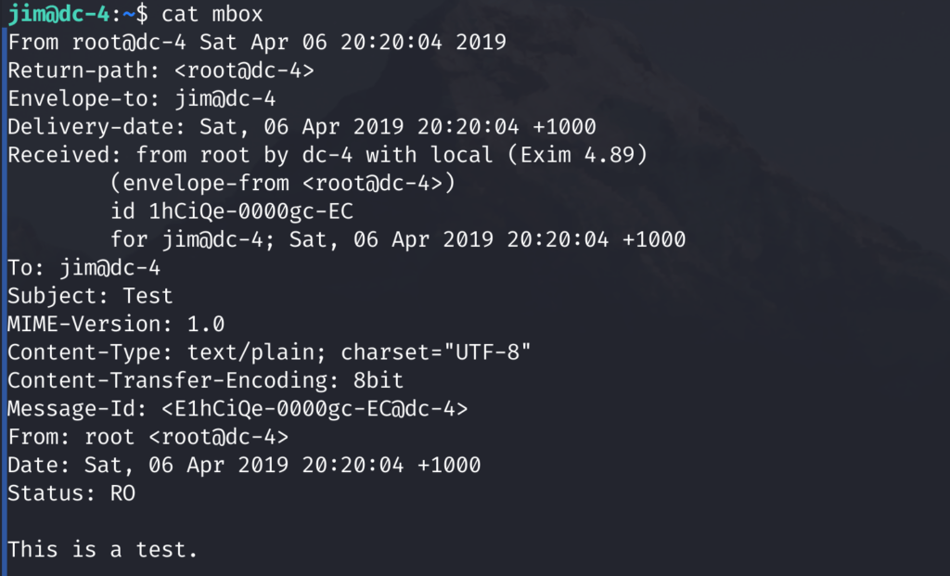
Task: Click 'Content-Transfer-Encoding: 8bit' line
Action: pos(205,380)
